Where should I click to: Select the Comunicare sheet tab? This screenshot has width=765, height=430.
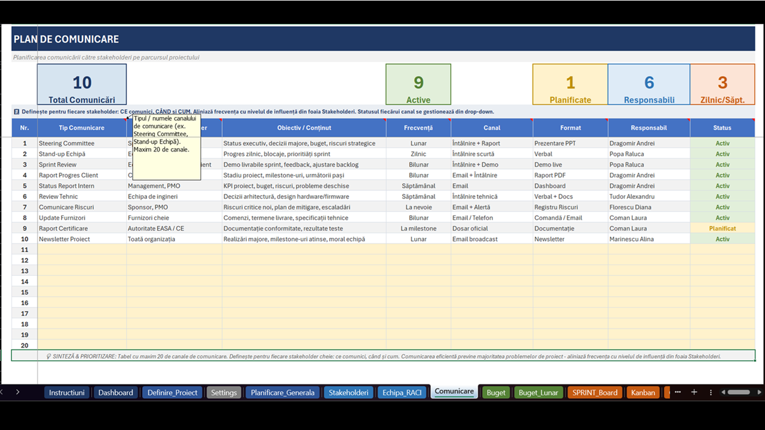(454, 392)
